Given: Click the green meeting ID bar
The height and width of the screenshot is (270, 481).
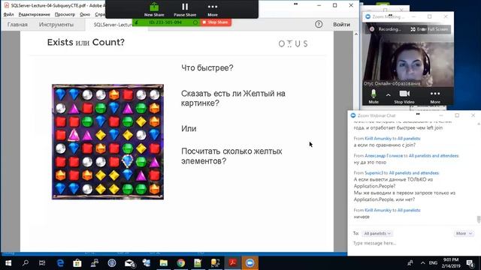Looking at the screenshot, I should pos(166,22).
